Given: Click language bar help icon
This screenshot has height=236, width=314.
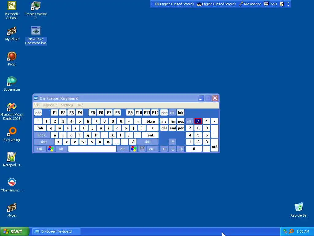Looking at the screenshot, I should [x=282, y=4].
